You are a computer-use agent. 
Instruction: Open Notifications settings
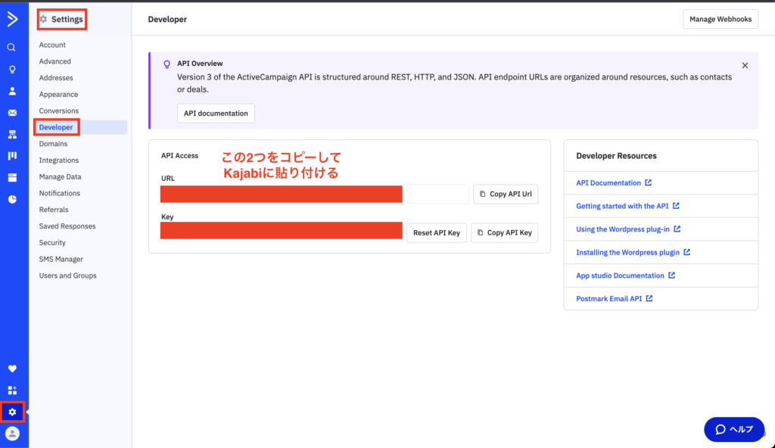tap(59, 193)
